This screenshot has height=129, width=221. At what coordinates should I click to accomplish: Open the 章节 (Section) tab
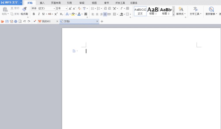106,3
